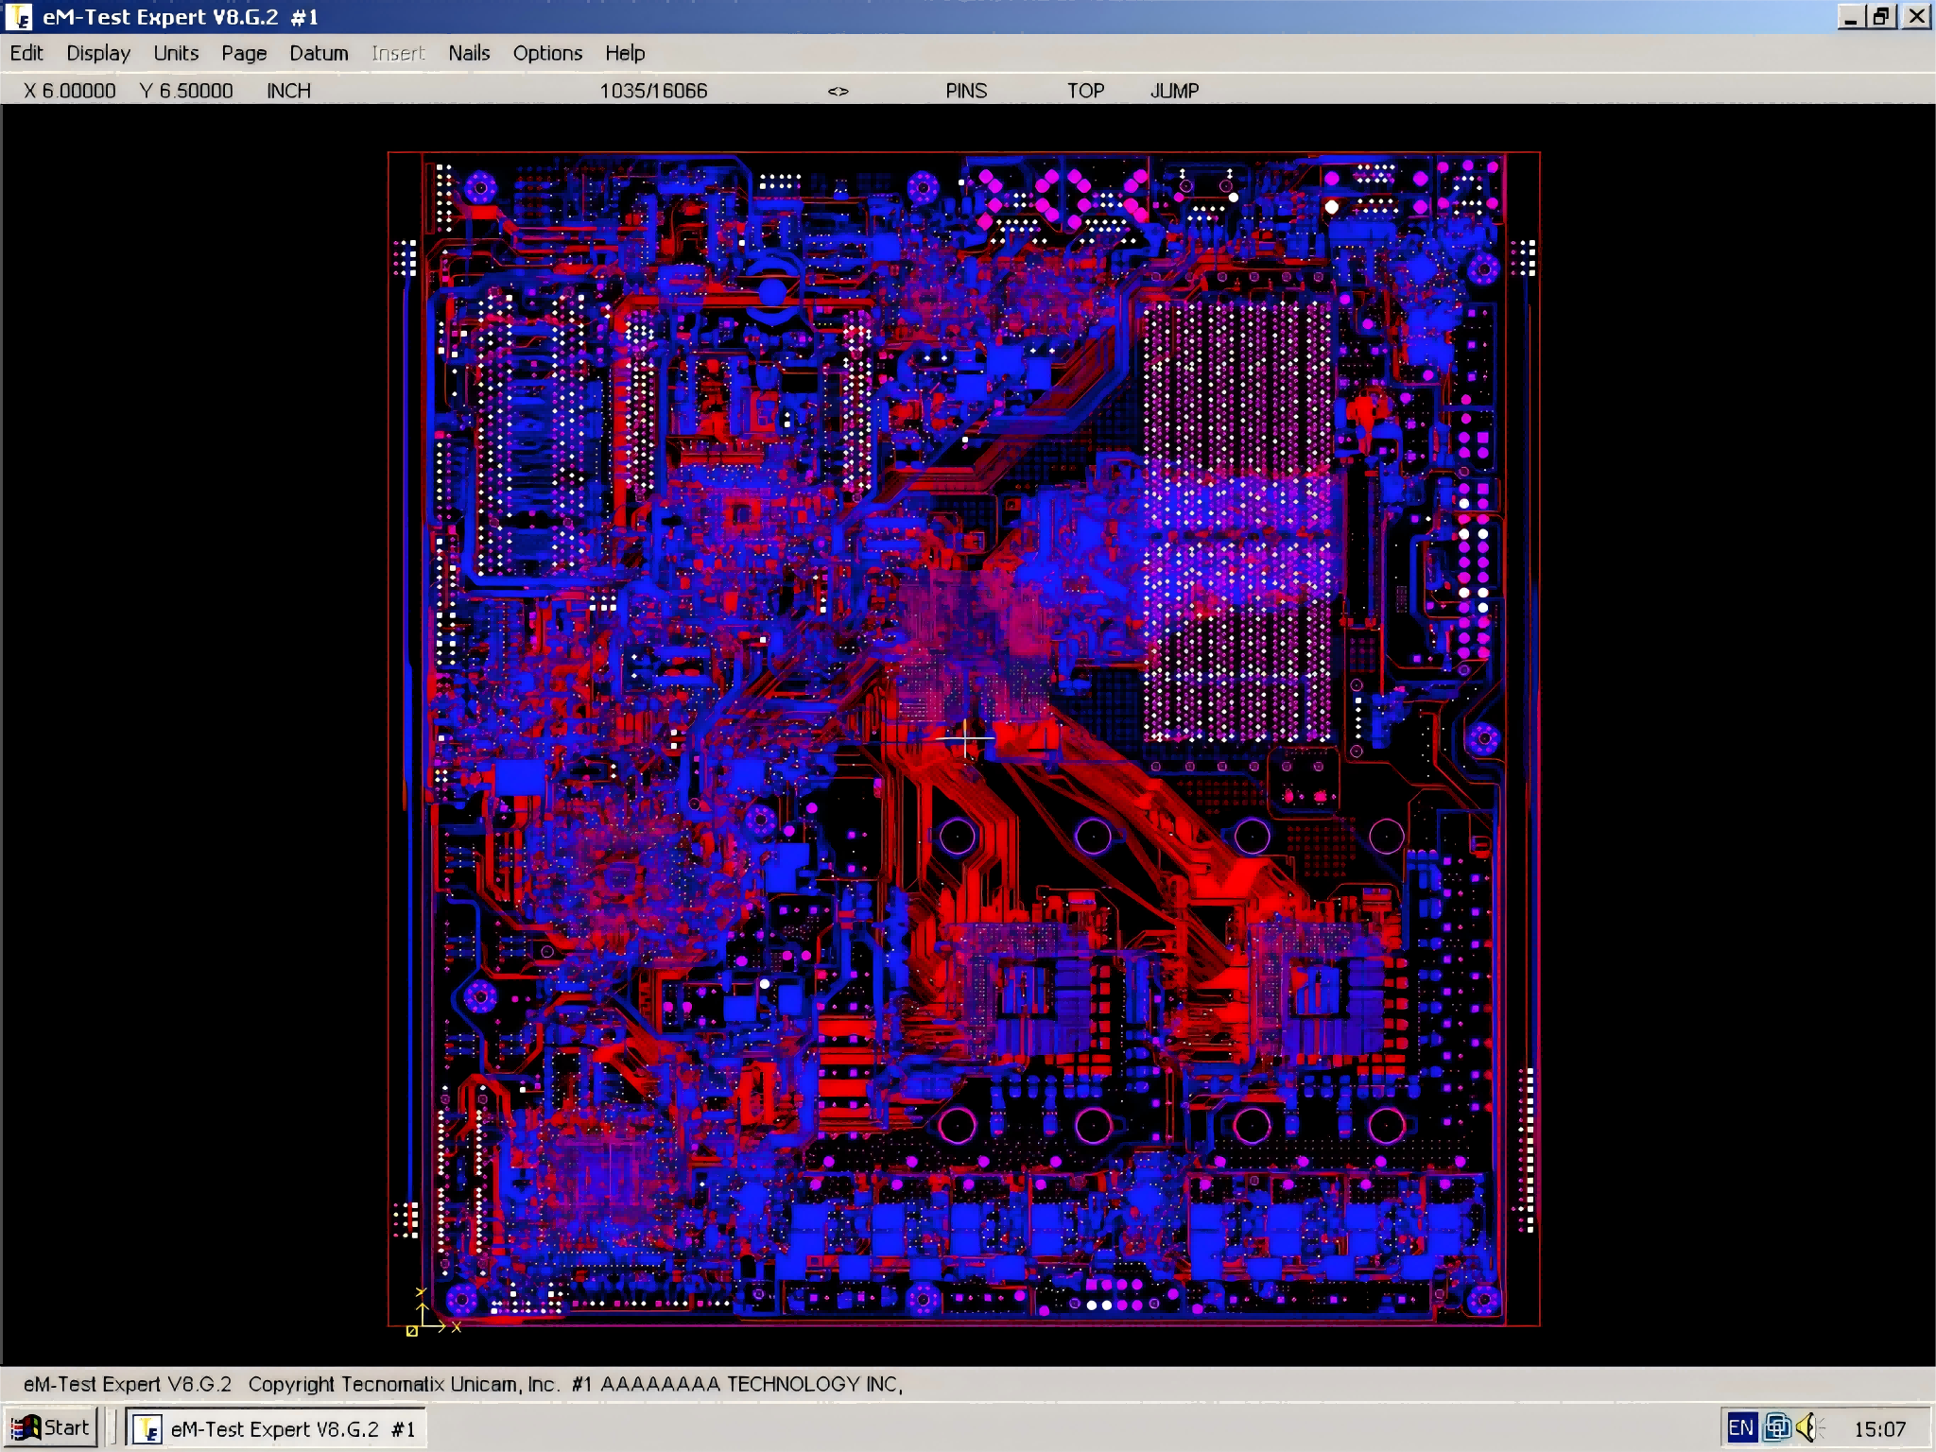Click the PINS mode indicator
The width and height of the screenshot is (1936, 1452).
tap(966, 91)
